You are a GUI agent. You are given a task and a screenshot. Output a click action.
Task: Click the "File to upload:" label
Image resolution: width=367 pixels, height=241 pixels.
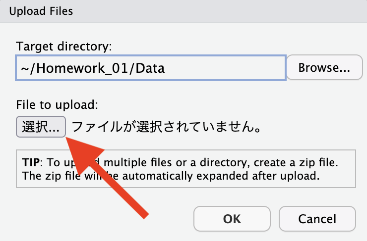pyautogui.click(x=57, y=104)
